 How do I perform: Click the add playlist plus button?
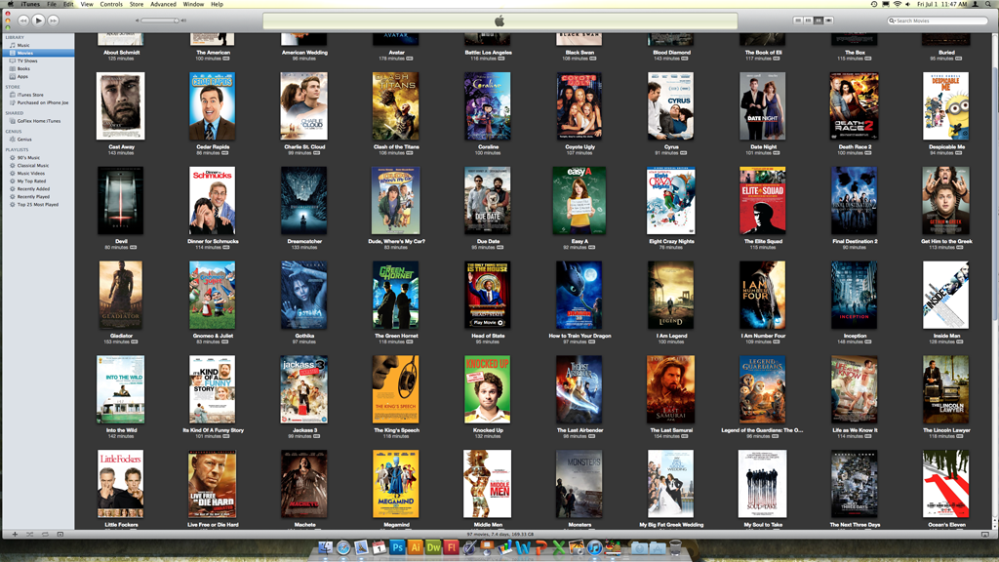click(15, 534)
